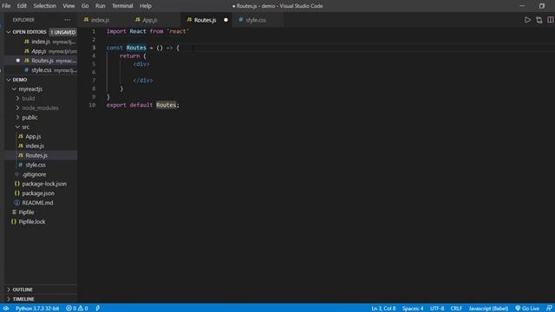Click the return keyword on line 4
The height and width of the screenshot is (312, 555).
[129, 55]
